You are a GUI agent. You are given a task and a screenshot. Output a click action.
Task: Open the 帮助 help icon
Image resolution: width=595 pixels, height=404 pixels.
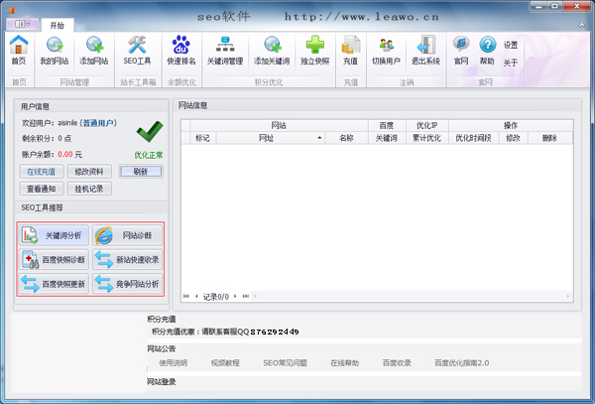coord(487,51)
